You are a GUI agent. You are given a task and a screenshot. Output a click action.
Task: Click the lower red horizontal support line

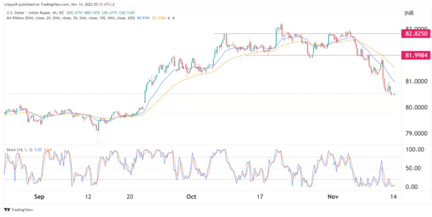[x=315, y=55]
